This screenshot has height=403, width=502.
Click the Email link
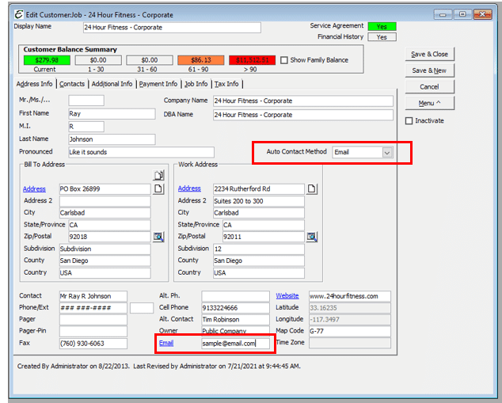pyautogui.click(x=166, y=343)
